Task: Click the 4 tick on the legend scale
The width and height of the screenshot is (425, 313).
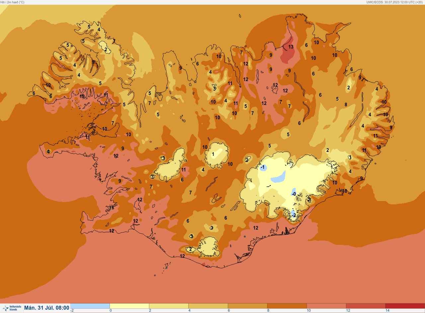Action: [189, 311]
